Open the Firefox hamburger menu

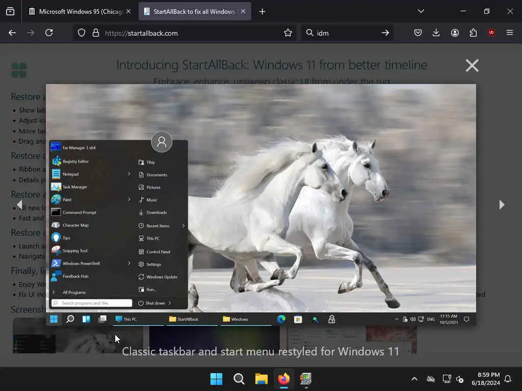pyautogui.click(x=510, y=33)
